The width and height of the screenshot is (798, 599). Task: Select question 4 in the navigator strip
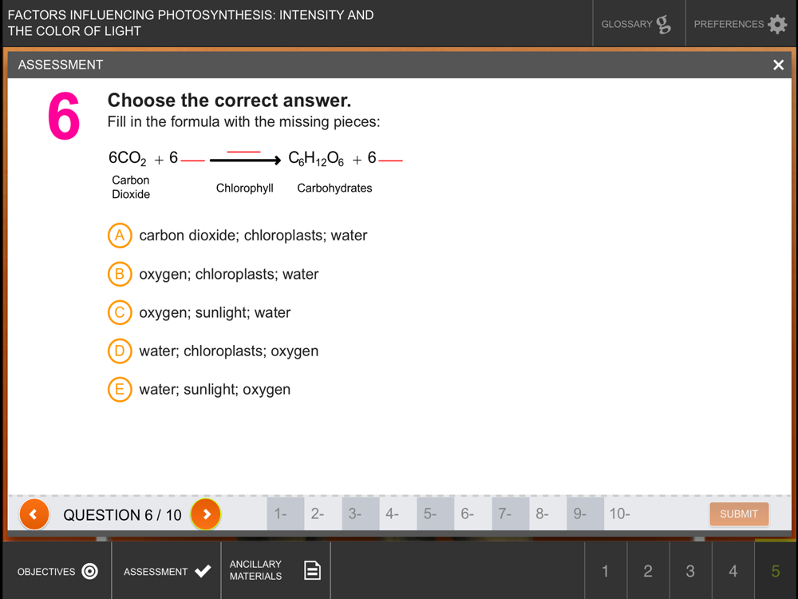(397, 514)
